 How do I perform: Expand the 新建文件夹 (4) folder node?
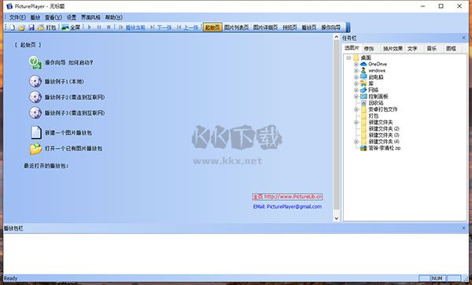[356, 142]
